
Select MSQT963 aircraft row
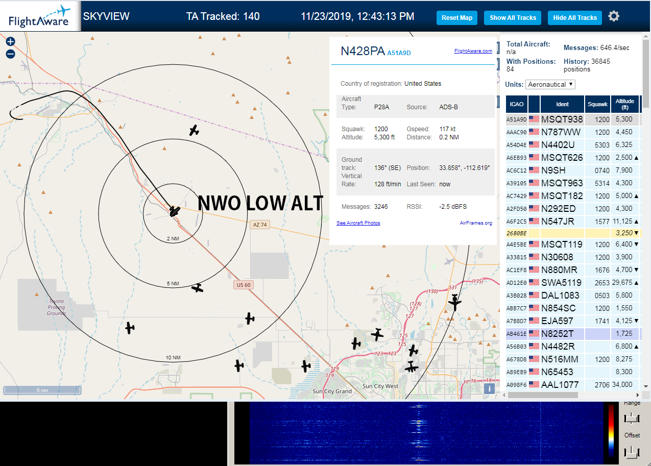[x=573, y=183]
